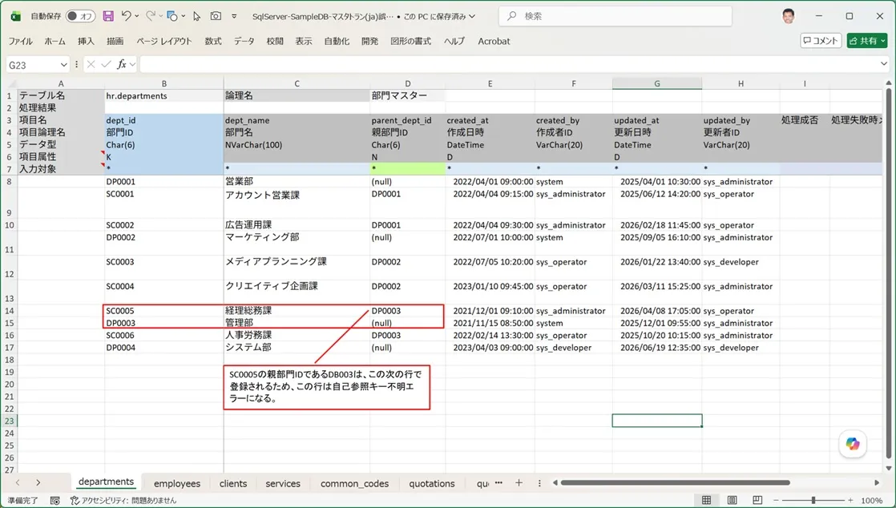Click the zoom out minus icon
The width and height of the screenshot is (896, 508).
(x=776, y=501)
